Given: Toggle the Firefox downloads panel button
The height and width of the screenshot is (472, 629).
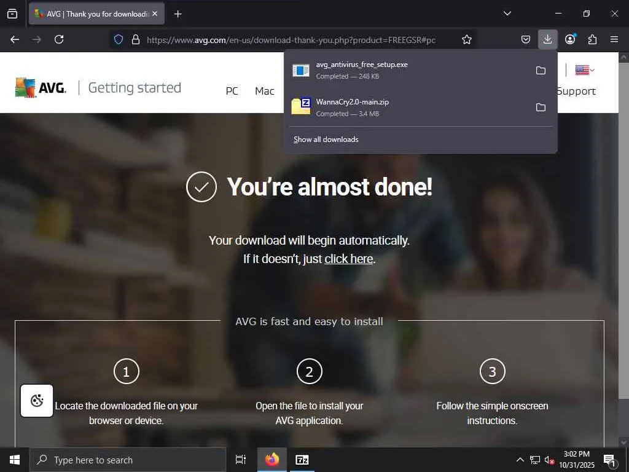Looking at the screenshot, I should 547,39.
